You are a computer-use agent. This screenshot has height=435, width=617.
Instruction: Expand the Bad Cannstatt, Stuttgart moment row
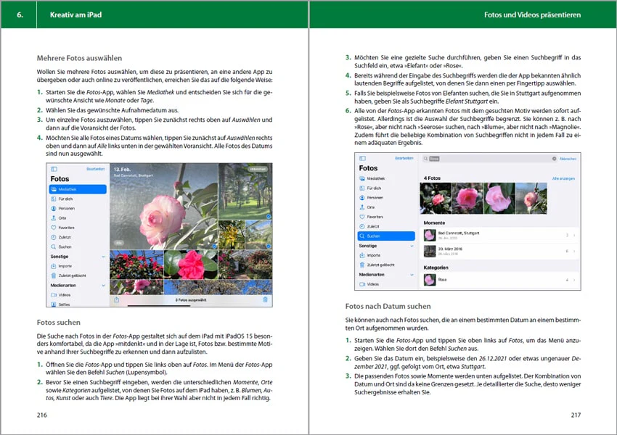click(499, 236)
